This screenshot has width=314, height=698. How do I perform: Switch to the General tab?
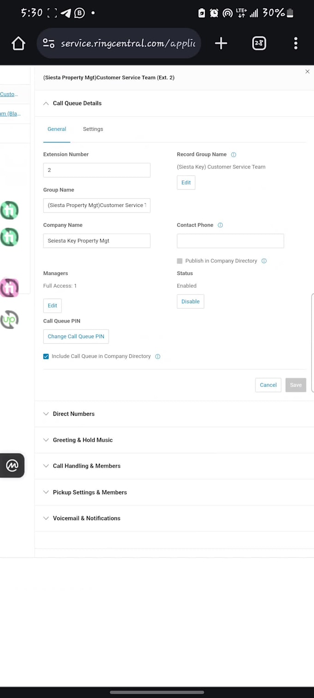[57, 129]
